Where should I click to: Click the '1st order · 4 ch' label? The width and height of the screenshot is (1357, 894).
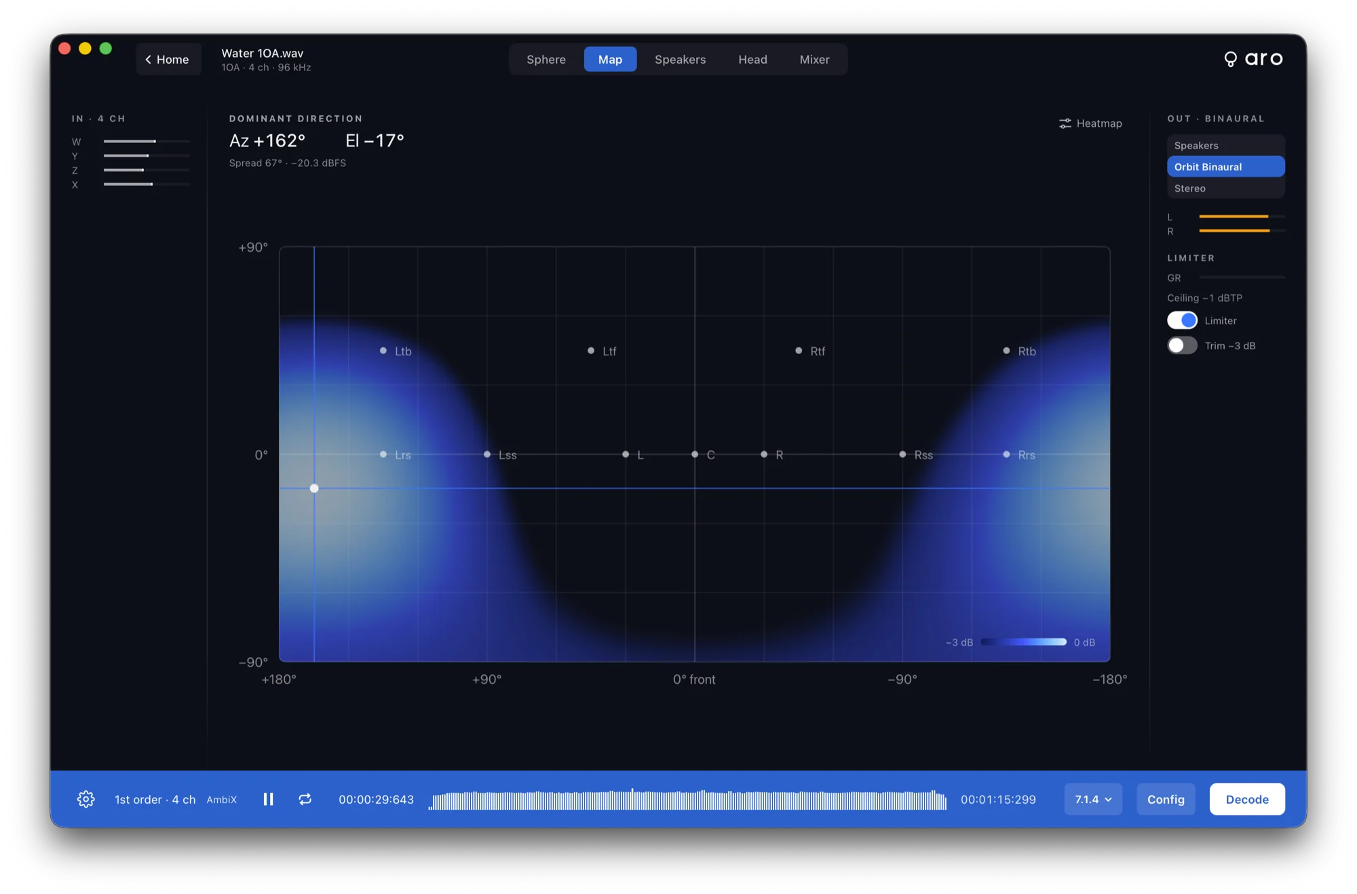click(155, 800)
